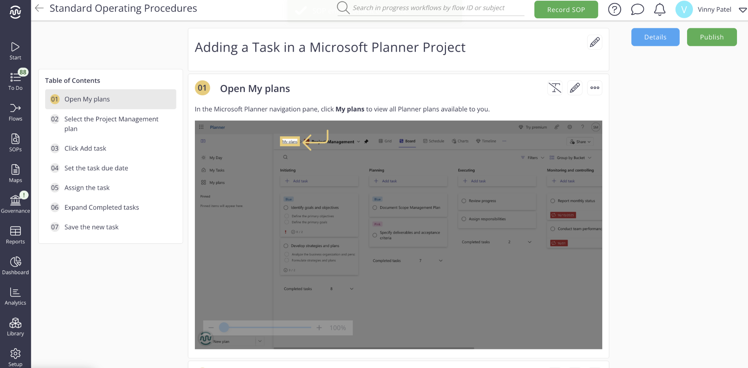
Task: Expand the Vinny Patel user menu
Action: 742,10
